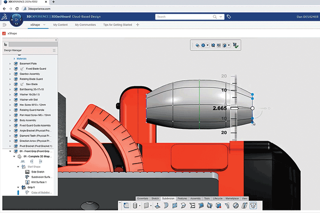This screenshot has height=213, width=320.
Task: Click the first icon in floating toolbar
Action: pyautogui.click(x=197, y=45)
